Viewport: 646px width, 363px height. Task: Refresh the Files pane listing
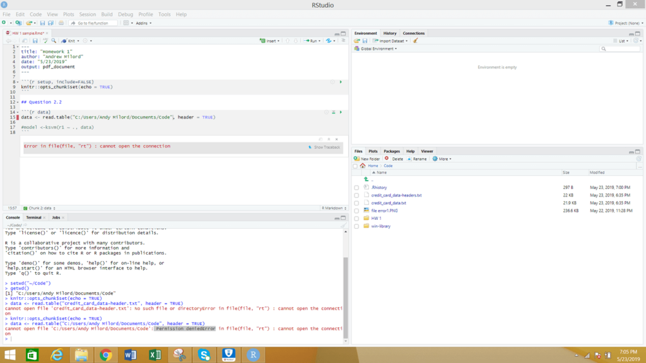638,159
